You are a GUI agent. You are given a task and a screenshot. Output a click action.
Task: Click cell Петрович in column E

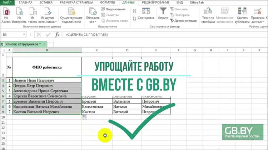(x=156, y=102)
